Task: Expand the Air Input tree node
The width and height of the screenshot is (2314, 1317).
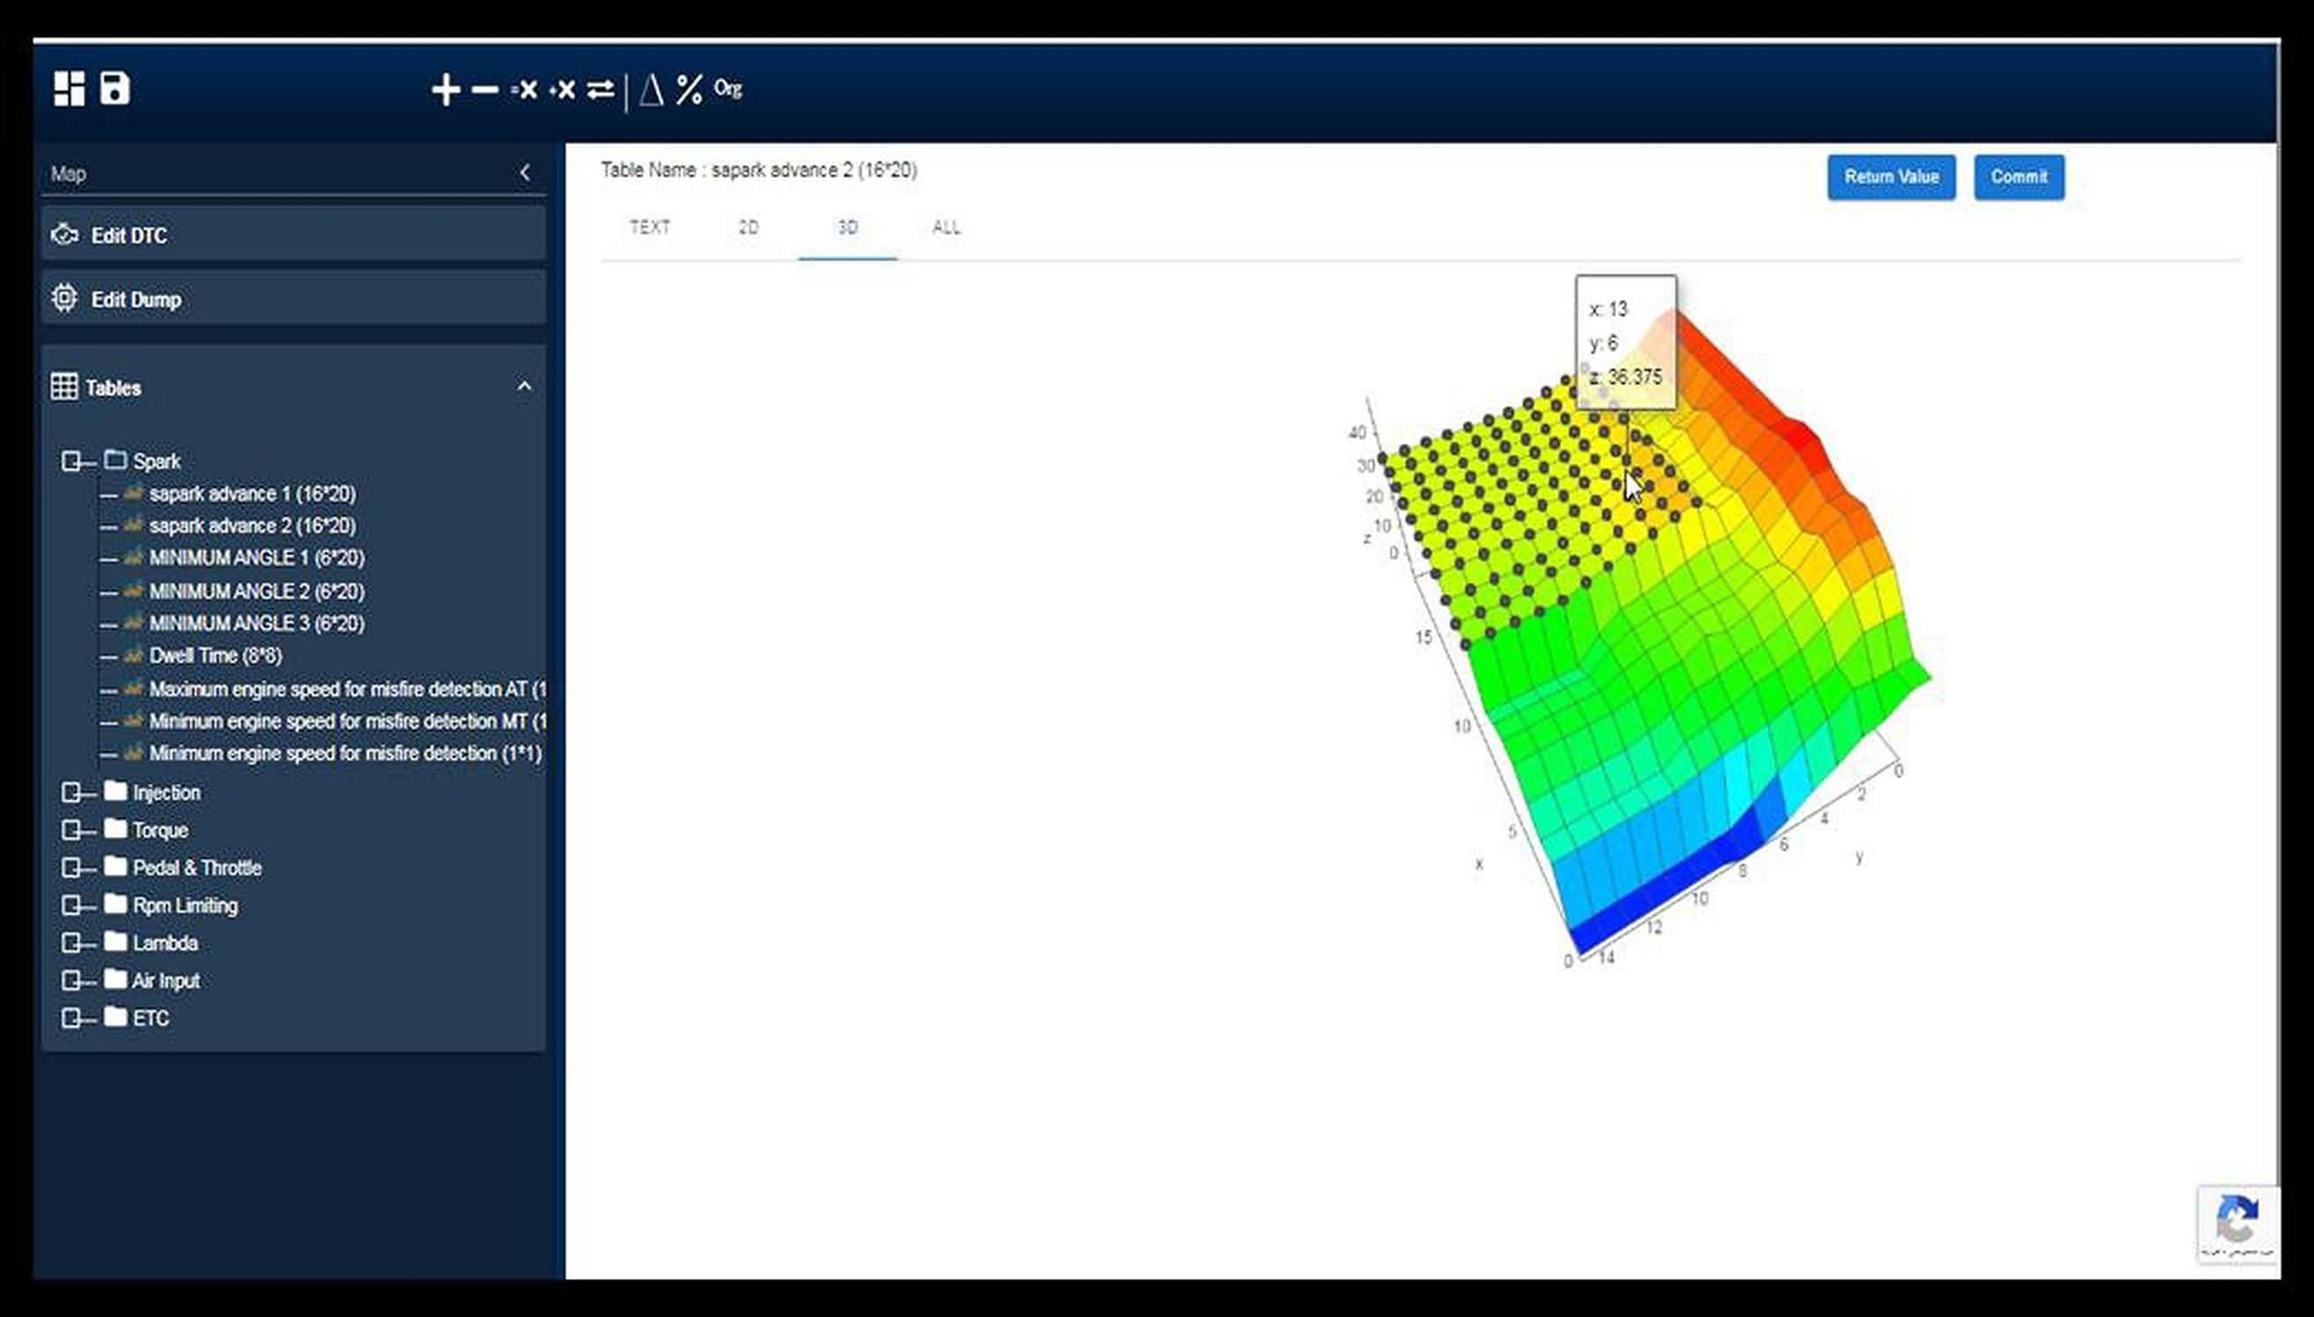Action: (x=70, y=981)
